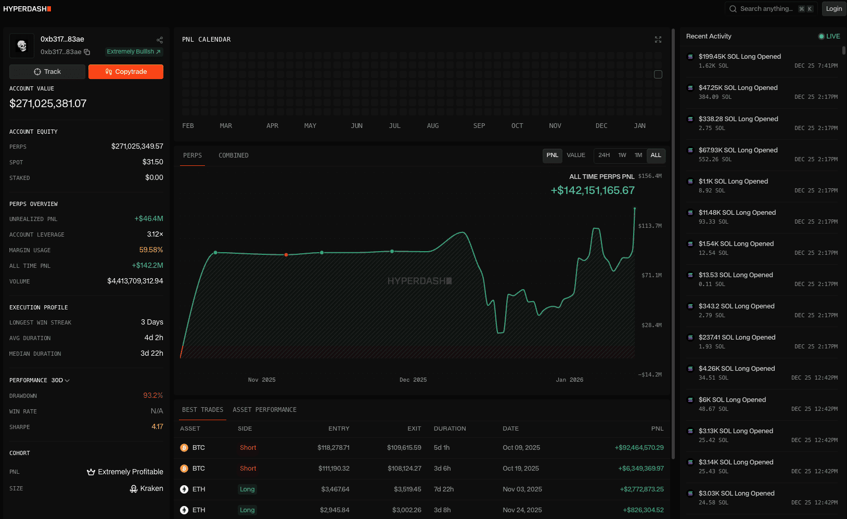Image resolution: width=847 pixels, height=519 pixels.
Task: Select the 1W time range
Action: (622, 155)
